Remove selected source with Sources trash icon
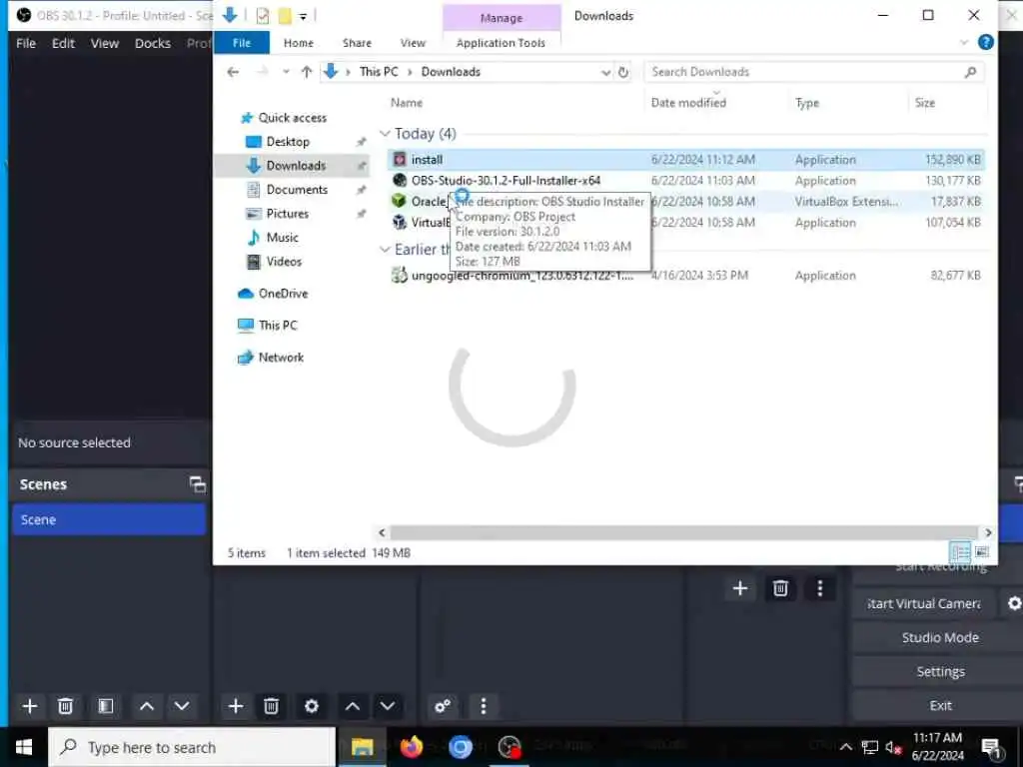Screen dimensions: 1023x767 [x=272, y=706]
